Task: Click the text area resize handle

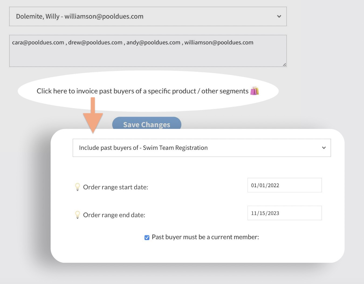Action: pyautogui.click(x=284, y=65)
